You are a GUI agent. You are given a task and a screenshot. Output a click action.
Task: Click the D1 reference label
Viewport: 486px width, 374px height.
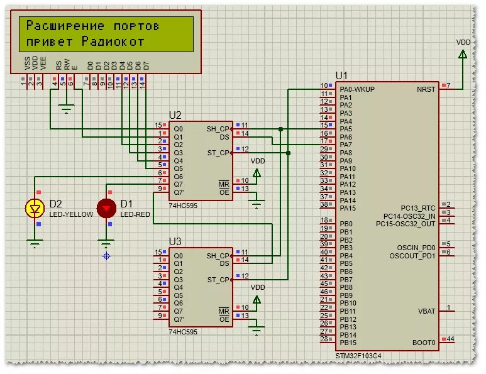(x=126, y=204)
